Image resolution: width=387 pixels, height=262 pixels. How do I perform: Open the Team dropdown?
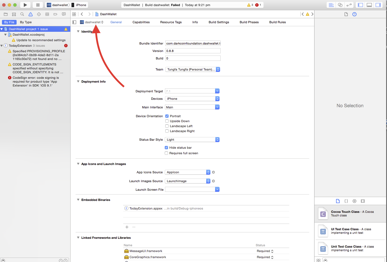(x=193, y=69)
